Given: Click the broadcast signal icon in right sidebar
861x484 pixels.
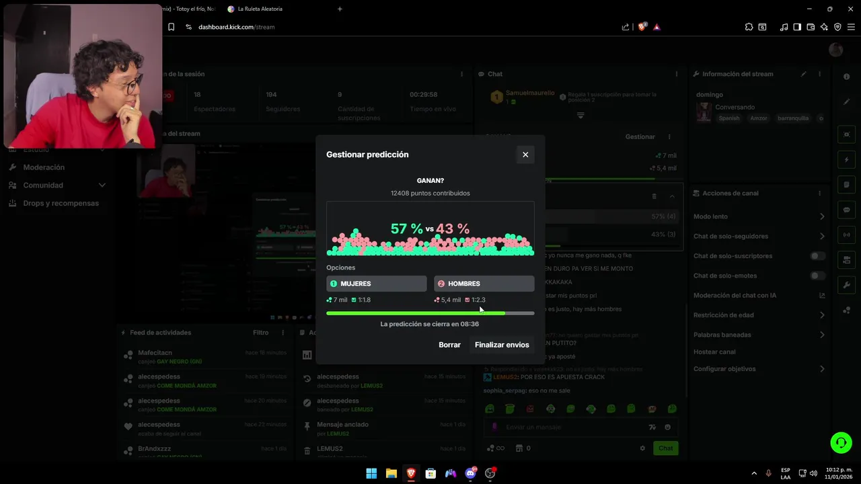Looking at the screenshot, I should [846, 235].
